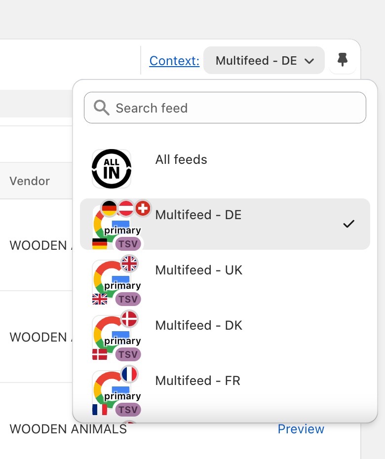Select the Multifeed - DE entry
The height and width of the screenshot is (459, 385).
pyautogui.click(x=198, y=215)
